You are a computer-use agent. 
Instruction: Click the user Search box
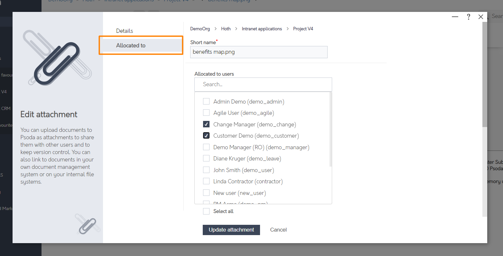point(263,84)
